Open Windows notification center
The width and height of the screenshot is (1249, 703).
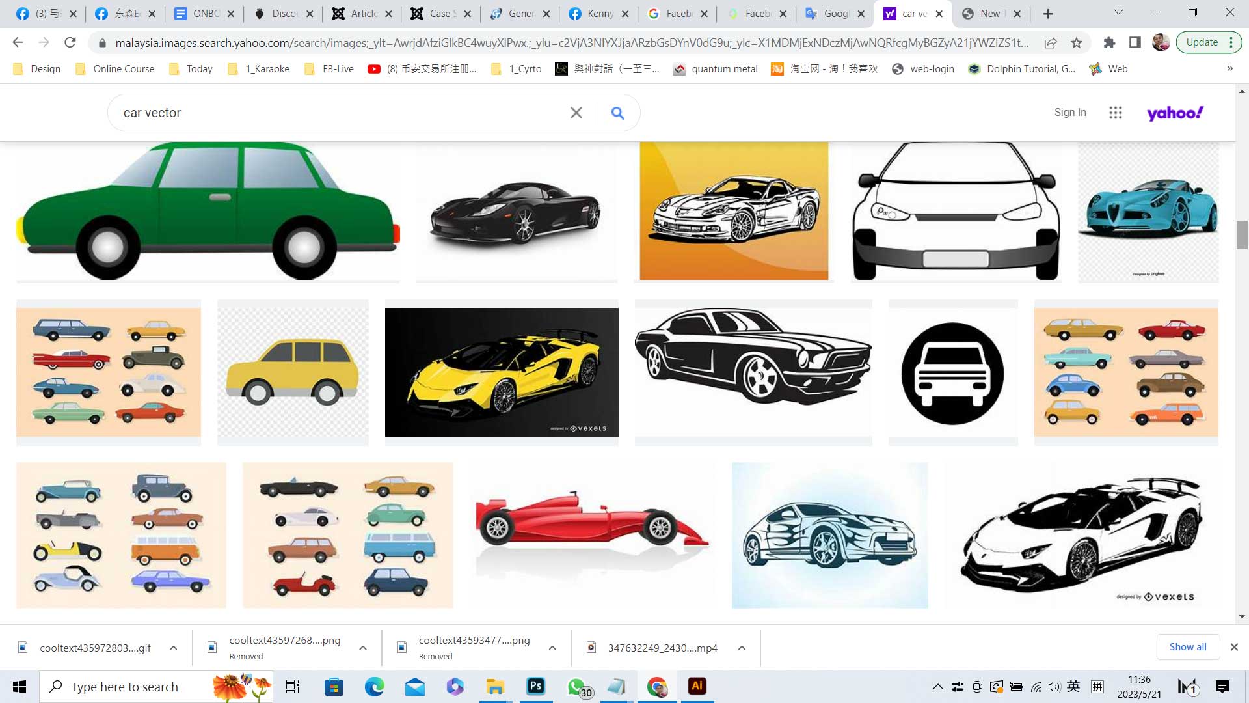[x=1222, y=686]
